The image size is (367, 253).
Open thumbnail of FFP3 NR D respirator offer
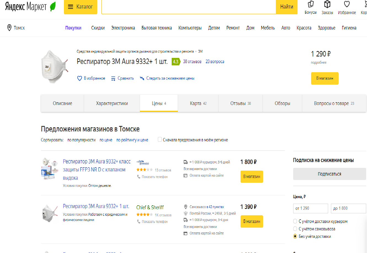(x=50, y=168)
